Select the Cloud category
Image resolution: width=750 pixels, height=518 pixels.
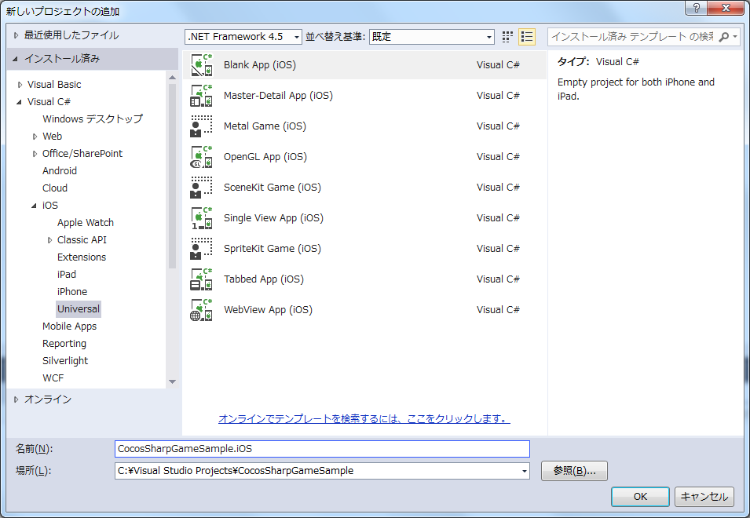pyautogui.click(x=54, y=188)
